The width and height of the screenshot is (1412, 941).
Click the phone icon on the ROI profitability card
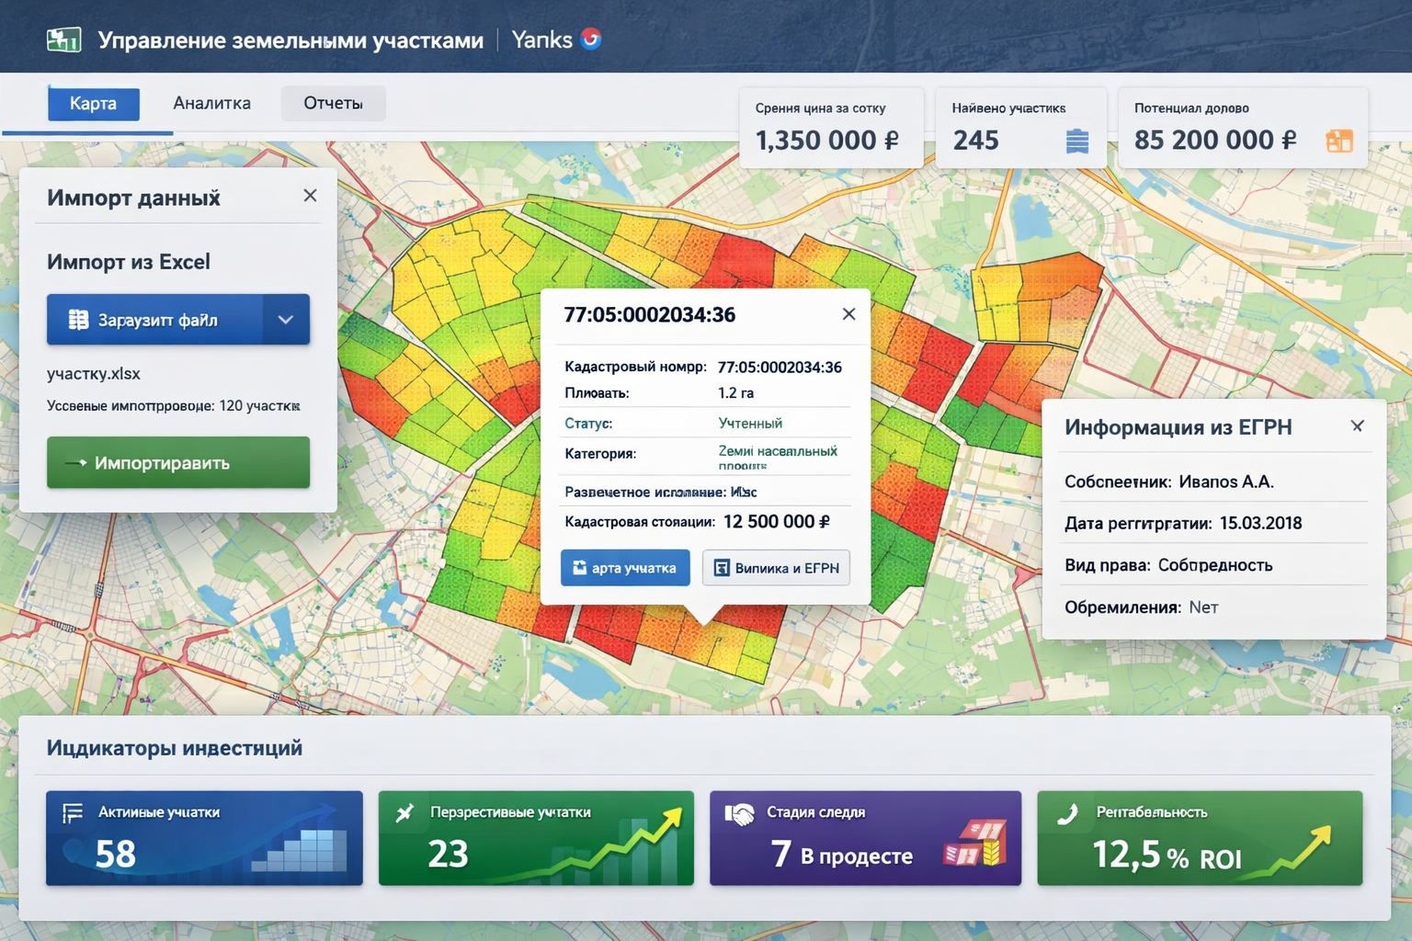pos(1067,814)
